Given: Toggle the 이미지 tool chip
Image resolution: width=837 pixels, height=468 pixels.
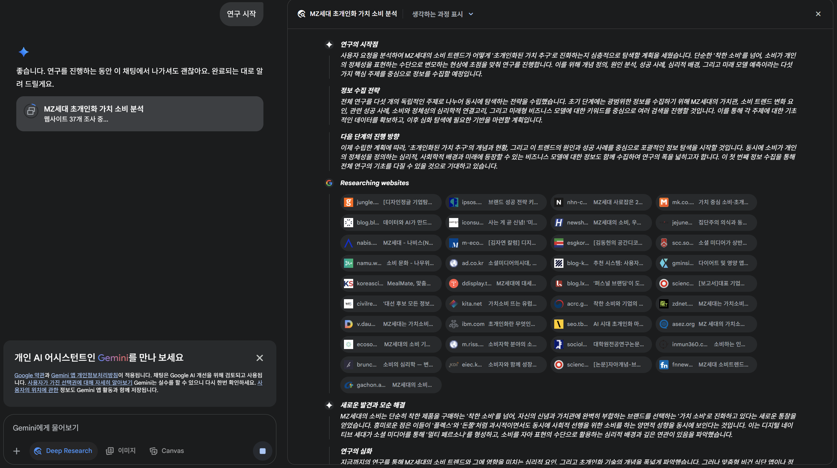Looking at the screenshot, I should [121, 451].
